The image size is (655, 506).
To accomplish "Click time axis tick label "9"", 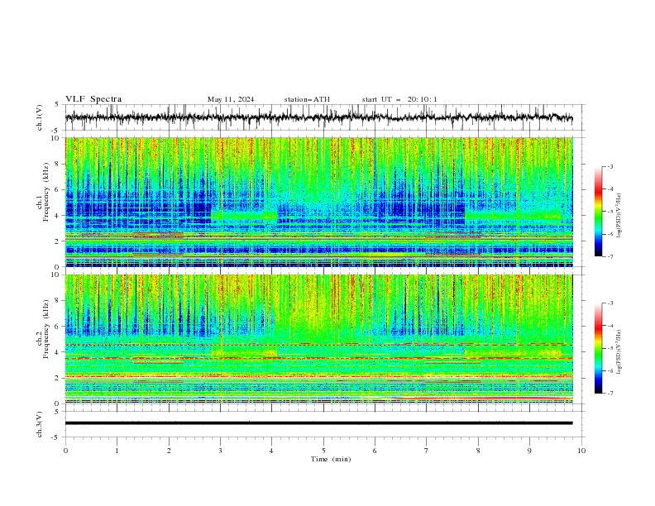I will coord(529,451).
